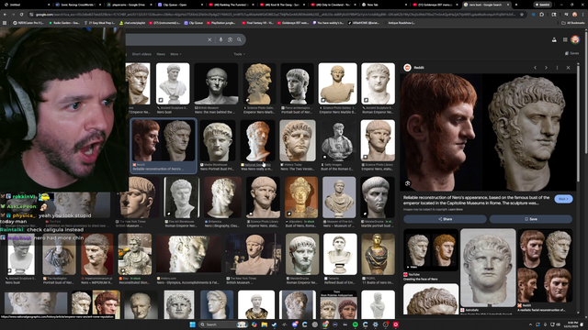
Task: Open the Saves link at the top right
Action: [x=571, y=53]
